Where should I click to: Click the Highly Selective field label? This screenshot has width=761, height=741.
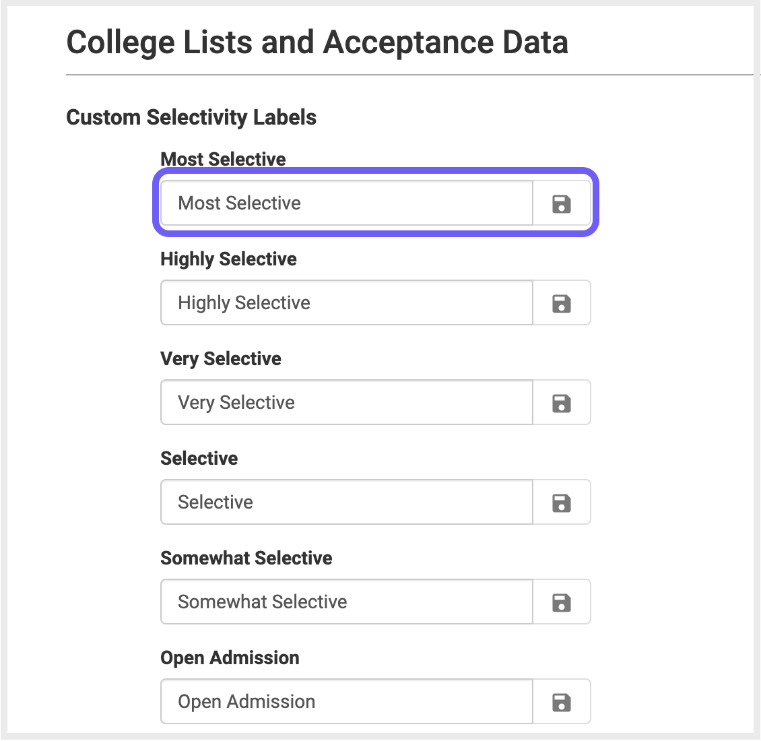point(228,259)
